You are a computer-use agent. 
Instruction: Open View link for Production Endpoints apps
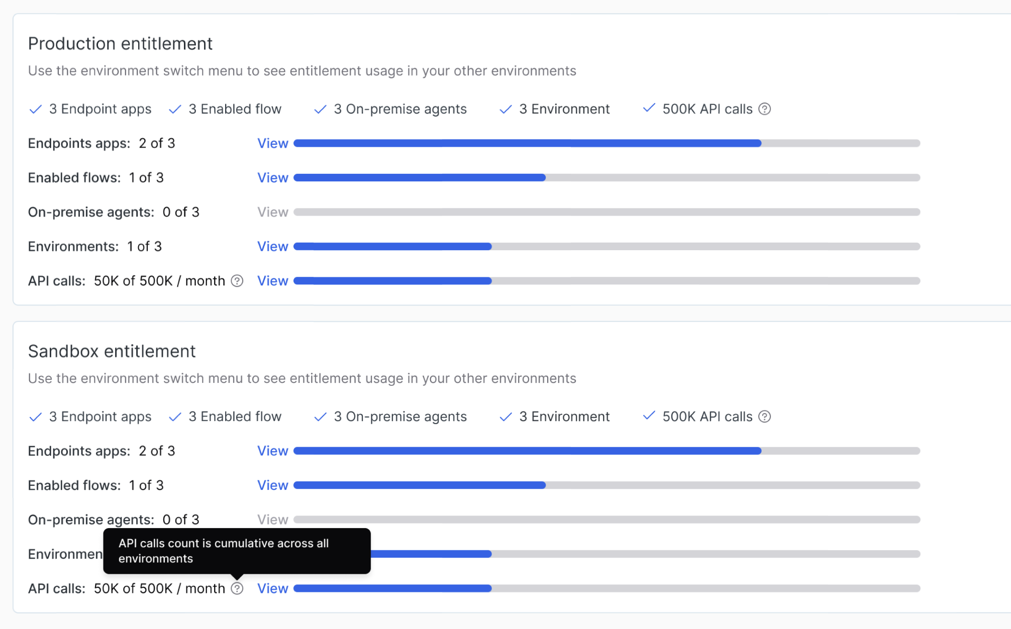pyautogui.click(x=273, y=143)
